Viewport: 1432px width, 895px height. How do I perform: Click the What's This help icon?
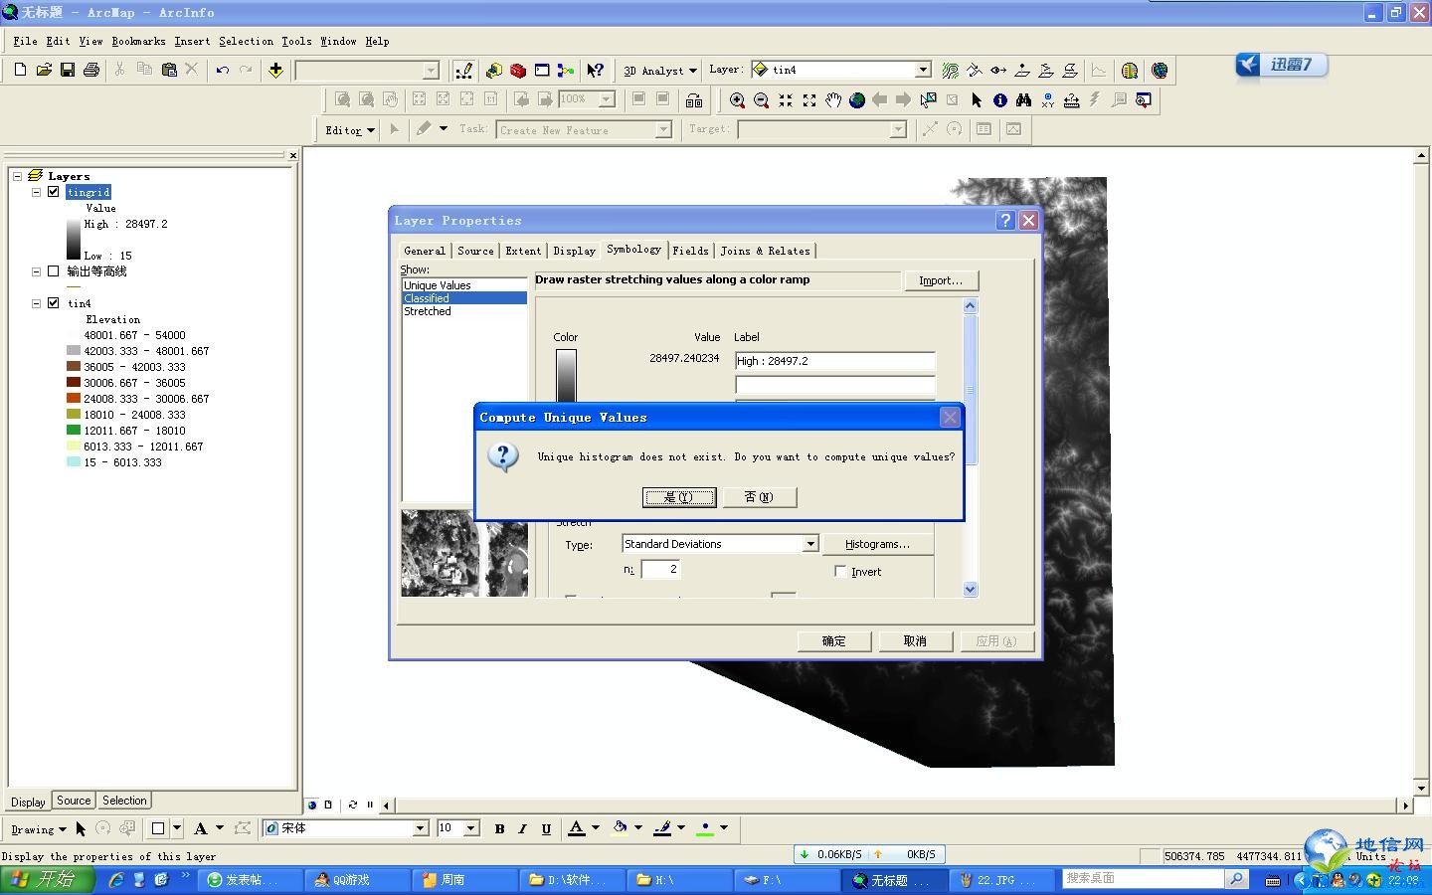(x=595, y=71)
